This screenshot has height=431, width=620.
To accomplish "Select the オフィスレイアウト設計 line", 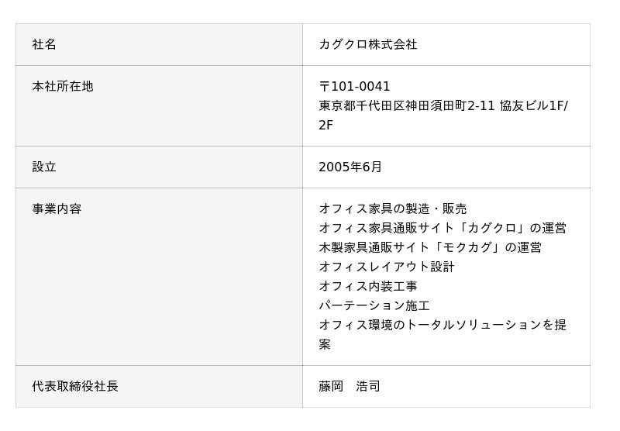I will [x=387, y=267].
